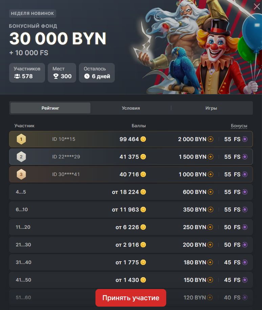
Task: Close the tournament popup with the X
Action: (257, 6)
